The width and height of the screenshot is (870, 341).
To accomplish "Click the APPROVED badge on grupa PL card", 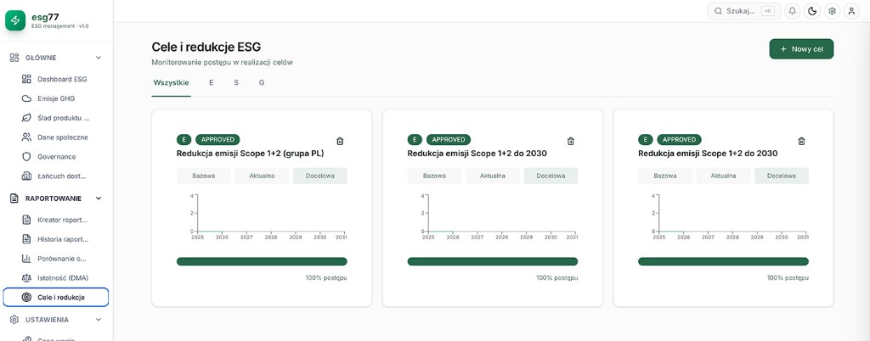I will [217, 139].
